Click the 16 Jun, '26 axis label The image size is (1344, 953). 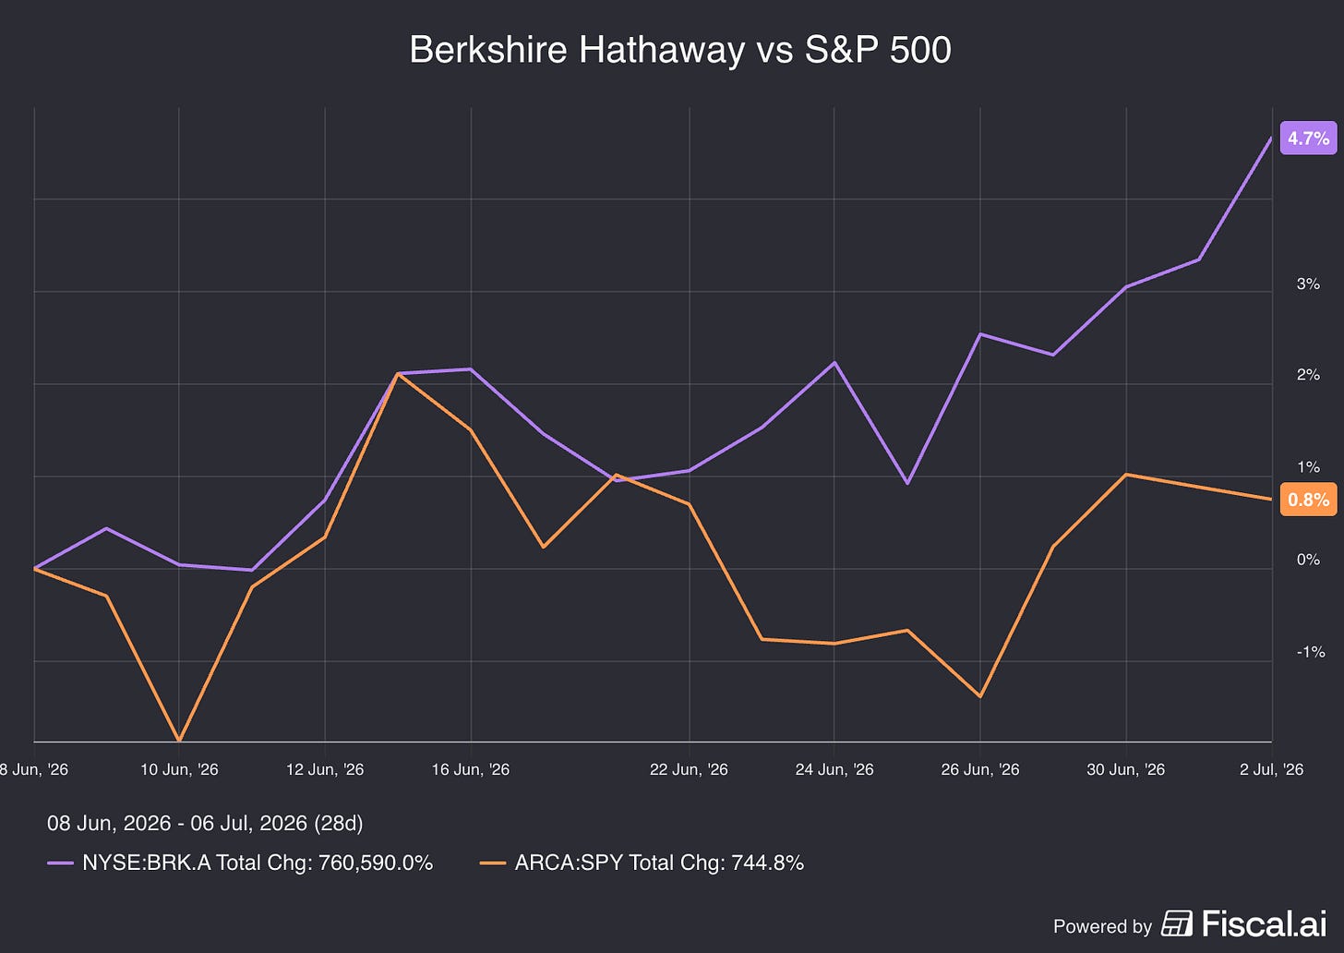471,769
